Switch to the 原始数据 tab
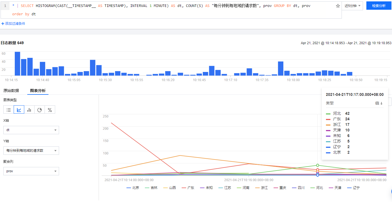The height and width of the screenshot is (202, 392). click(x=11, y=91)
